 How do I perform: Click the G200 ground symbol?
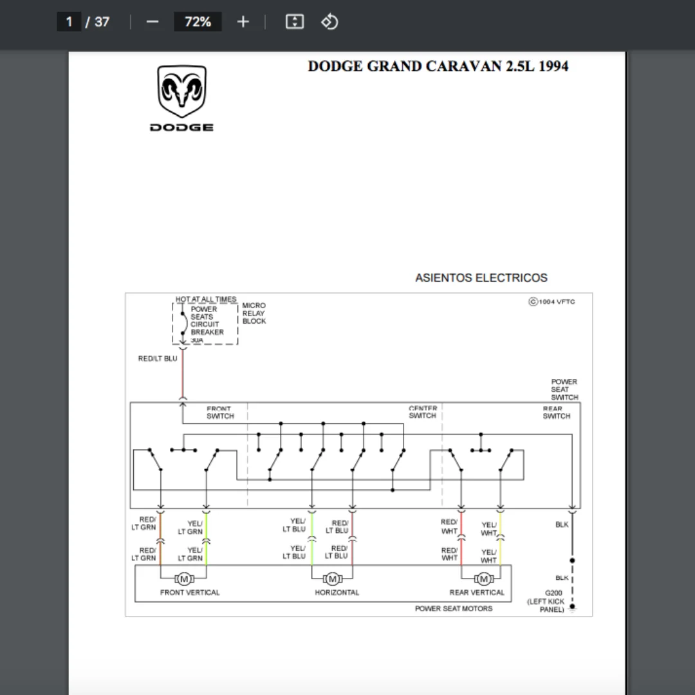[572, 607]
